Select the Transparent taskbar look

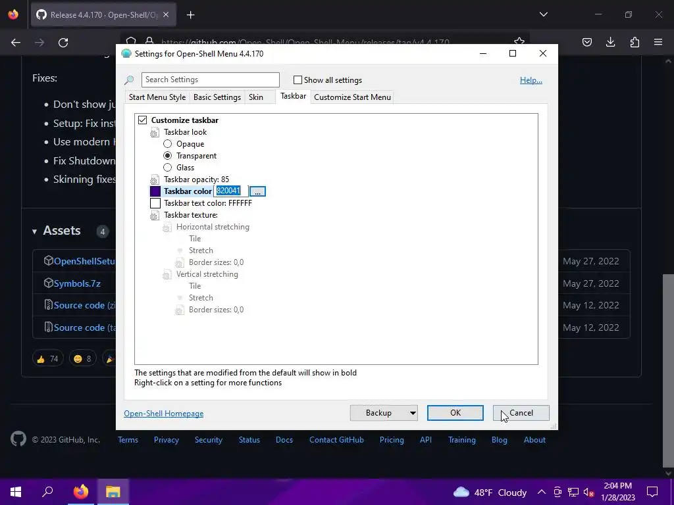click(x=168, y=156)
